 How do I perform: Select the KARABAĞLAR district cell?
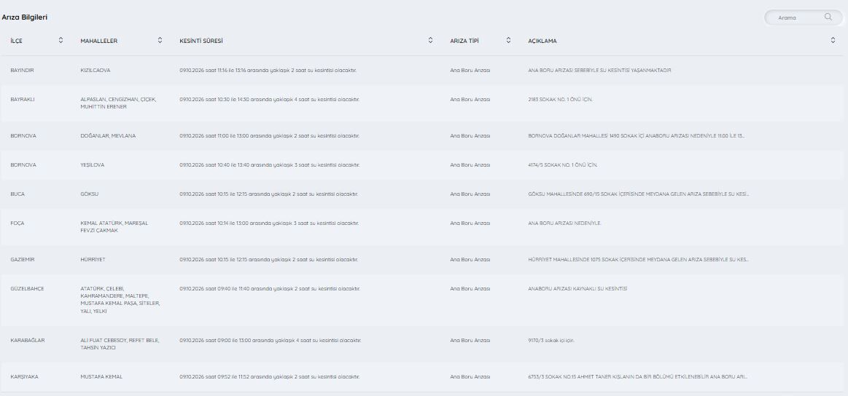pos(28,341)
